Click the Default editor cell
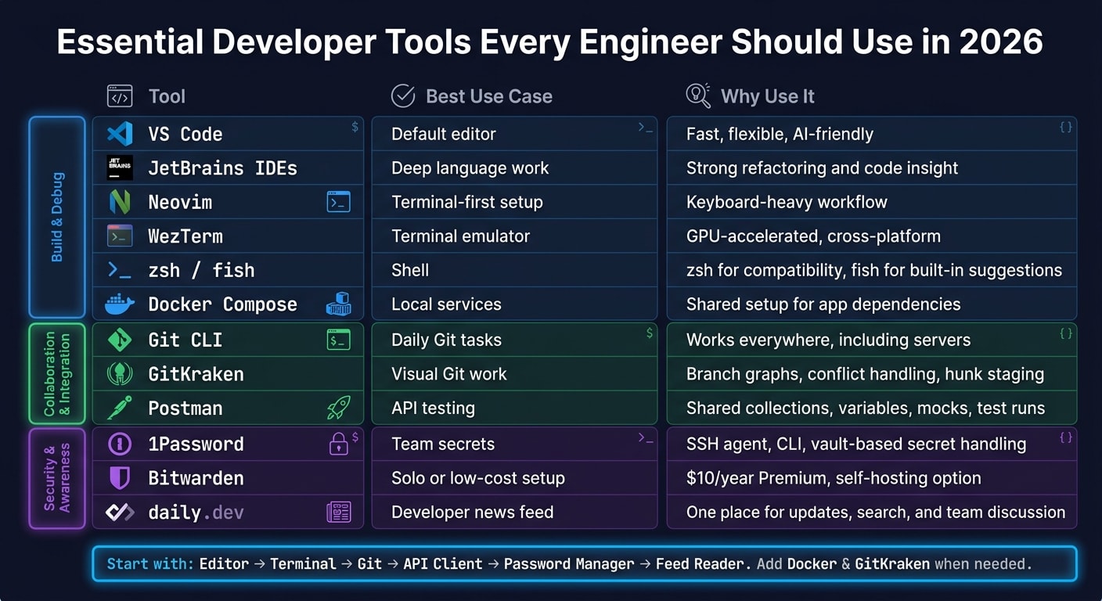1102x601 pixels. 514,134
